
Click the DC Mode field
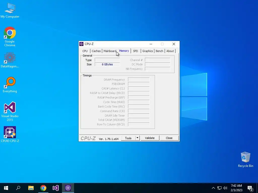point(157,64)
